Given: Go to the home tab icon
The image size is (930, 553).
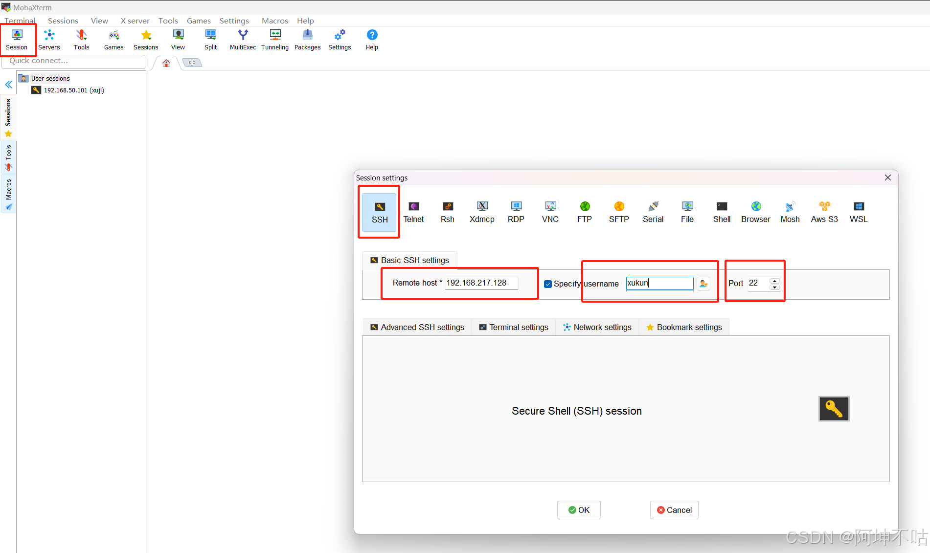Looking at the screenshot, I should pos(166,63).
